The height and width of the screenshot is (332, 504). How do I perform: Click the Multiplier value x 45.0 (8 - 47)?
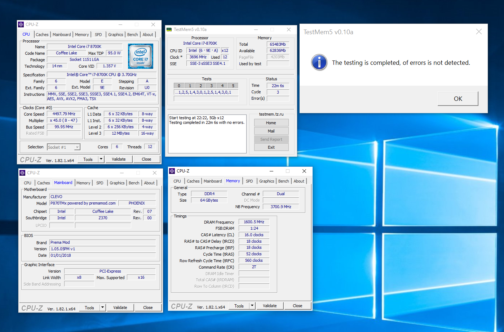pyautogui.click(x=64, y=120)
